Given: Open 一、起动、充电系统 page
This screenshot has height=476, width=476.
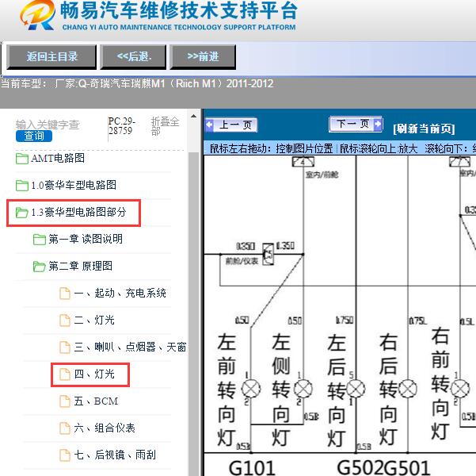Looking at the screenshot, I should 120,293.
